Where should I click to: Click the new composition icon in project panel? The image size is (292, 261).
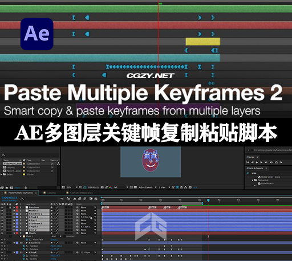11,187
